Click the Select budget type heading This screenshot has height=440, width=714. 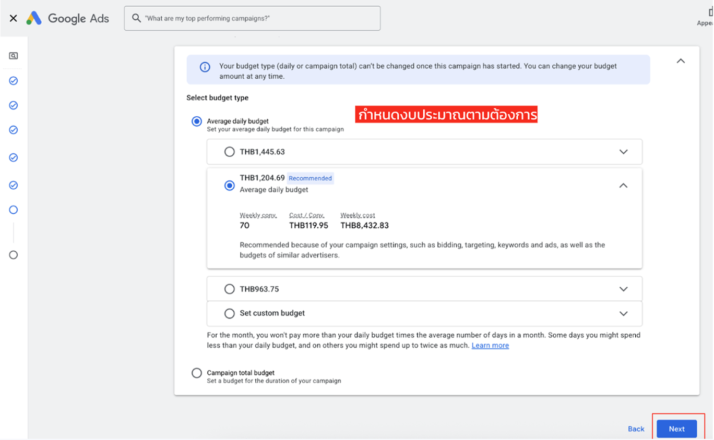pos(217,98)
